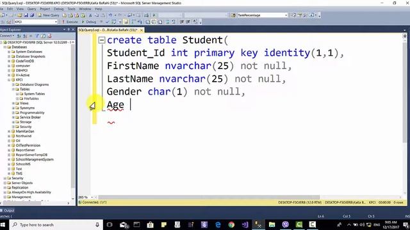
Task: Click the Comment out selected lines icon
Action: pos(168,22)
